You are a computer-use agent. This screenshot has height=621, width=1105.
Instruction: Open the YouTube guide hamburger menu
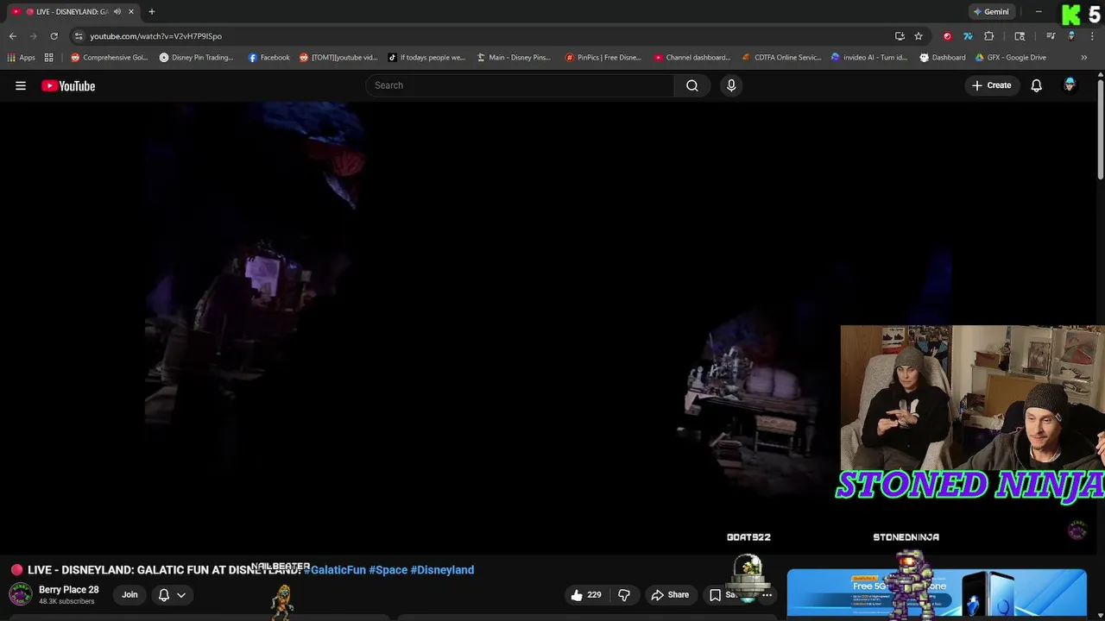click(x=21, y=85)
